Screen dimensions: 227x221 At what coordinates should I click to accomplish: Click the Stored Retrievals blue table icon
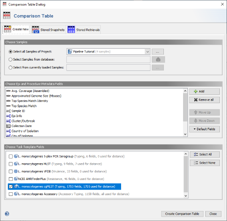point(71,29)
